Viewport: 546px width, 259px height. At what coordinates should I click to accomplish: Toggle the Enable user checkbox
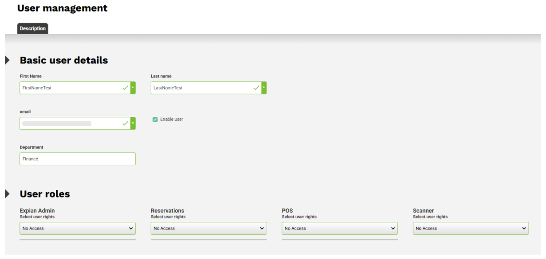pos(155,120)
